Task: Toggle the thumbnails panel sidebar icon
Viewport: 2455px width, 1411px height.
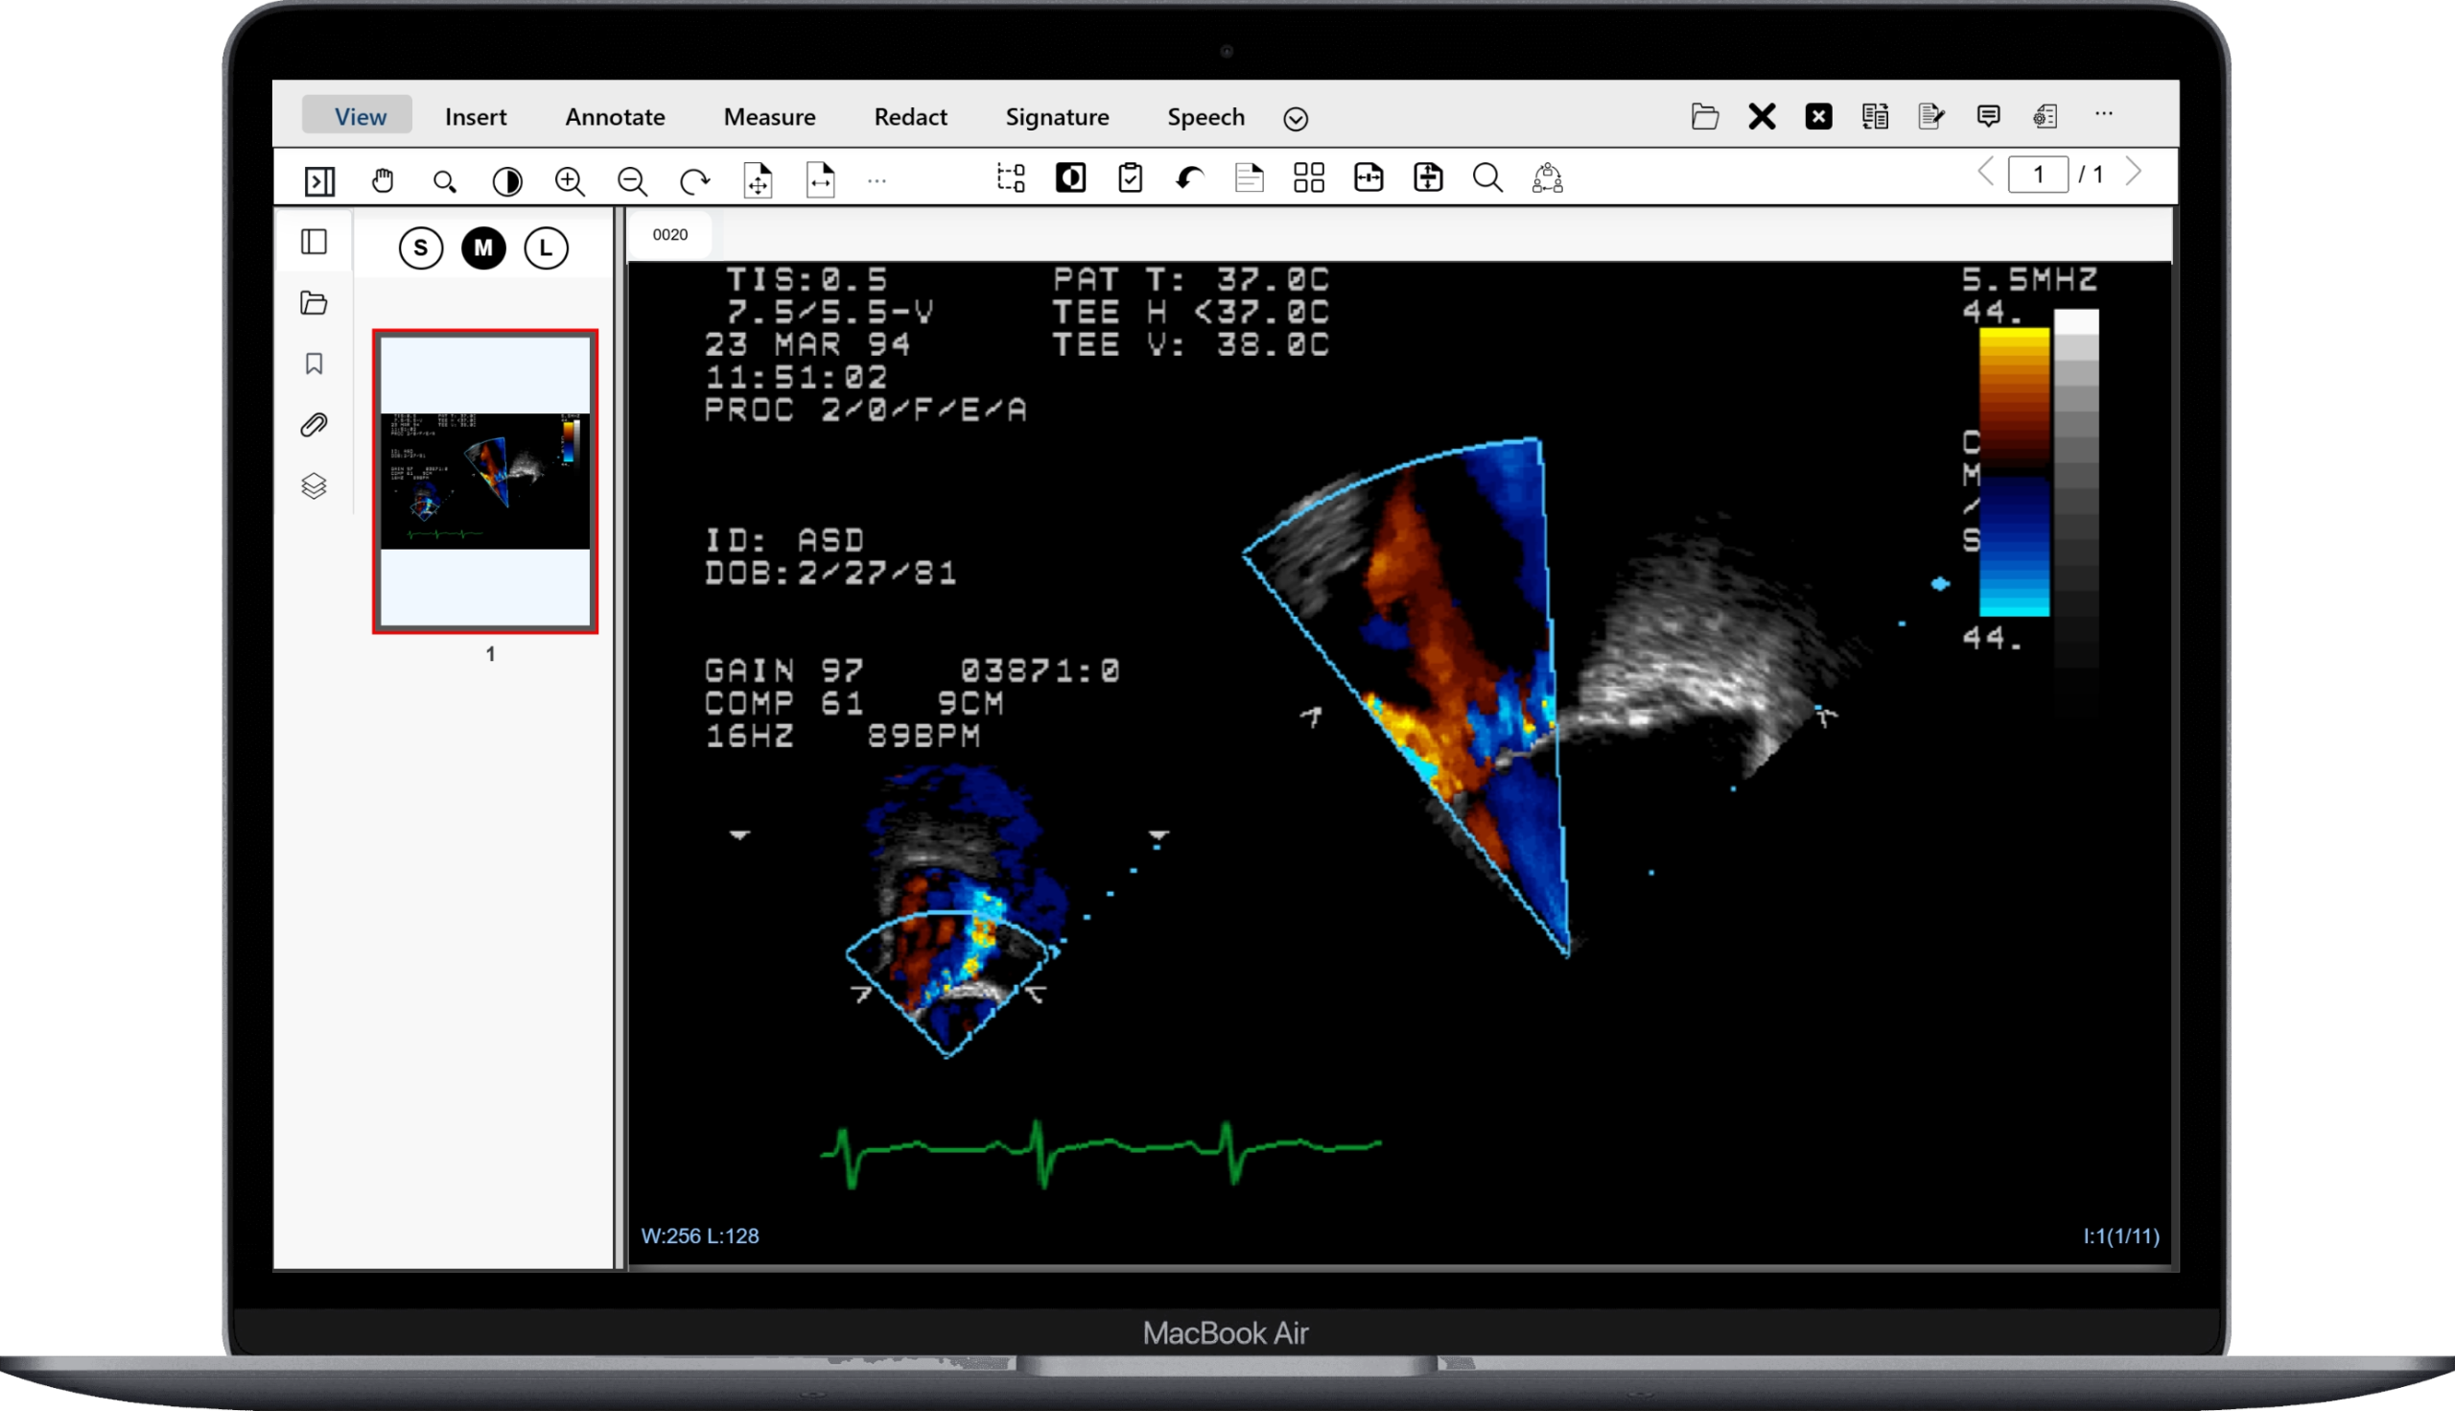Action: click(x=314, y=242)
